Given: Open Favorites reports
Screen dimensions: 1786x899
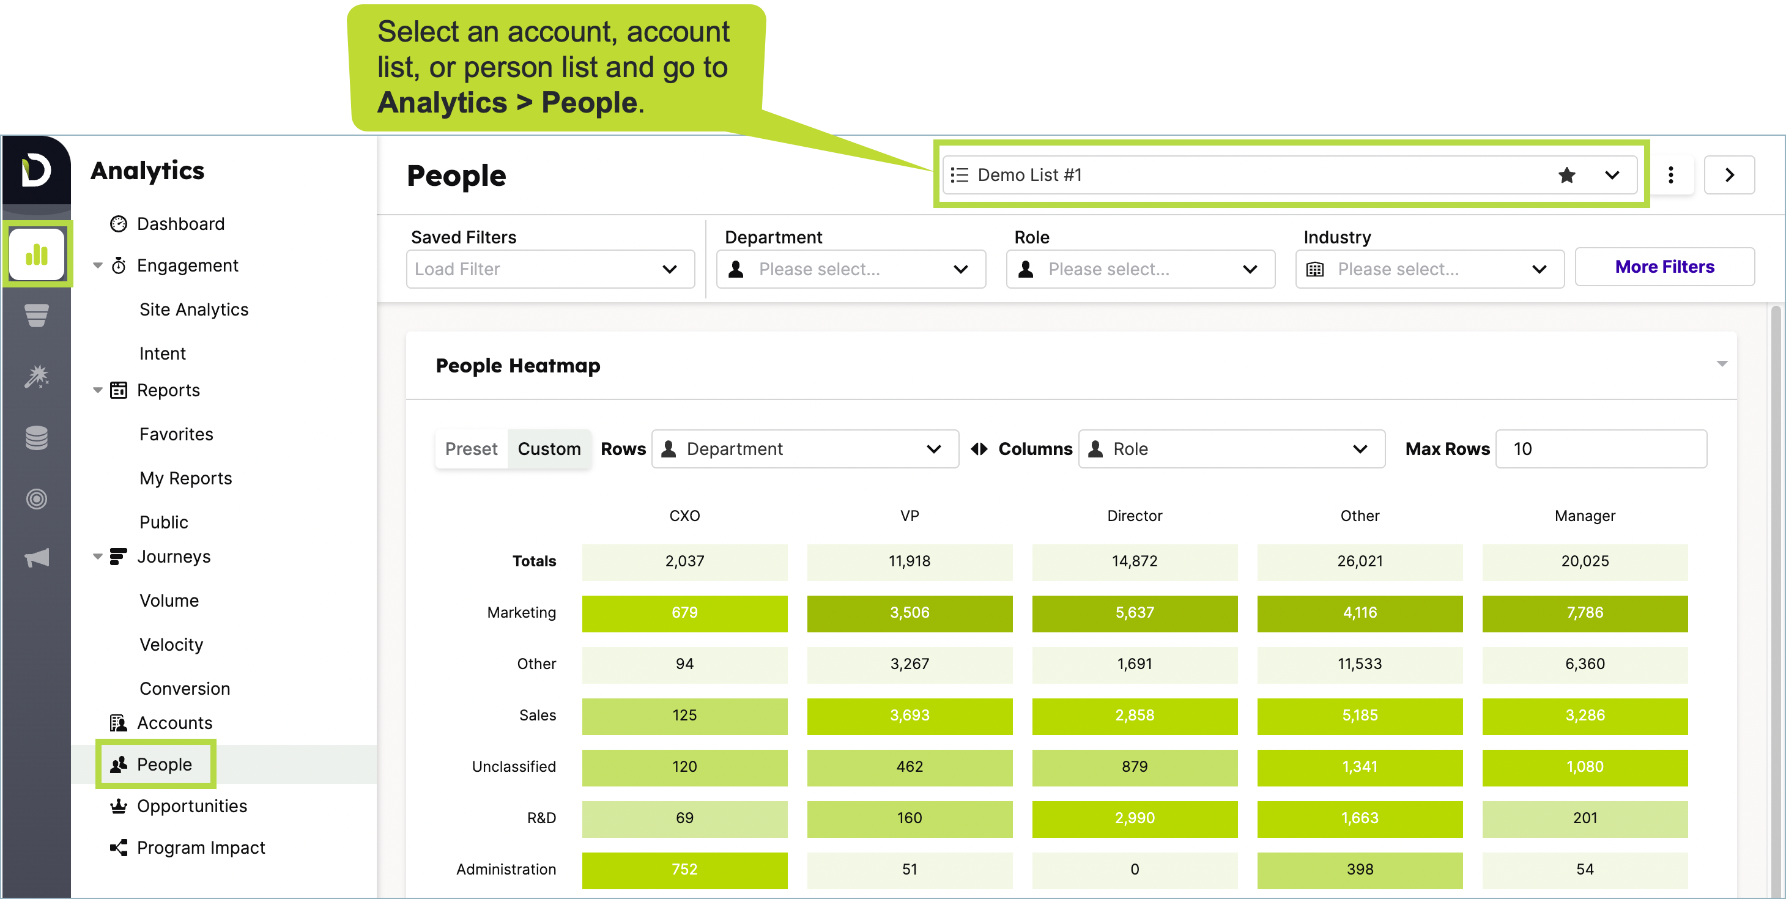Looking at the screenshot, I should 176,435.
